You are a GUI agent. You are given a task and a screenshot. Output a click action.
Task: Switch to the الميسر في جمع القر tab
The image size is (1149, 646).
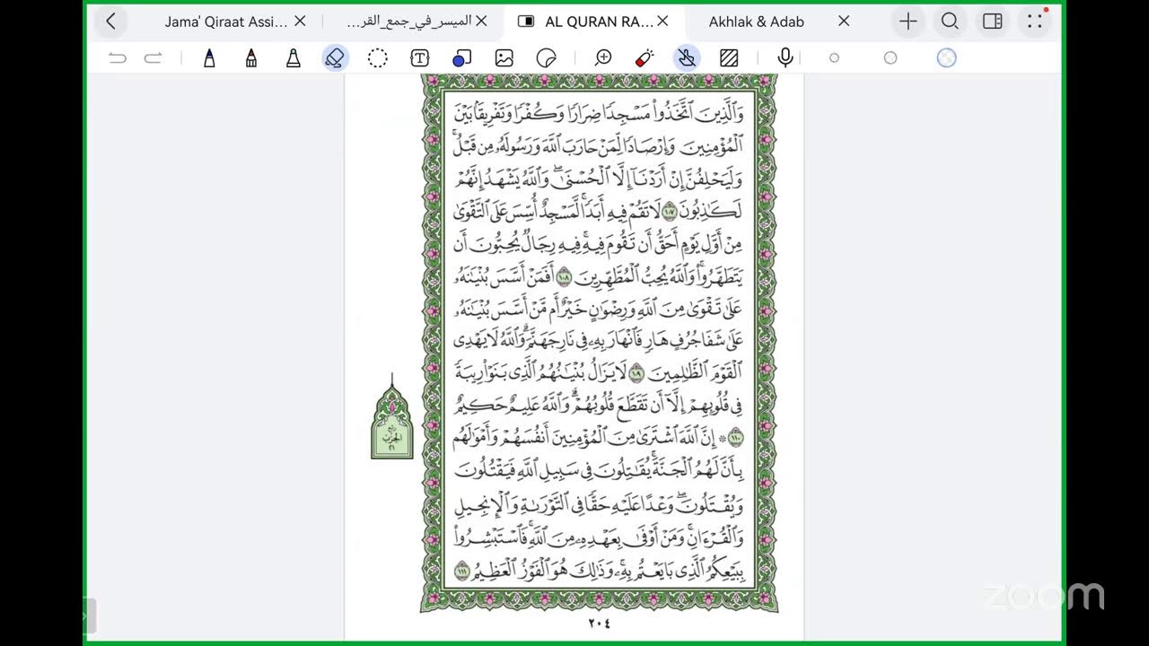coord(408,22)
